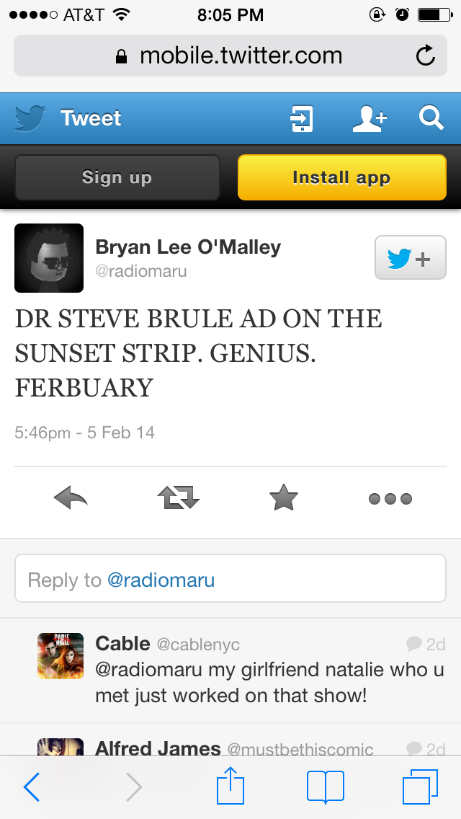Open Twitter search magnifier
The height and width of the screenshot is (819, 461).
coord(431,118)
